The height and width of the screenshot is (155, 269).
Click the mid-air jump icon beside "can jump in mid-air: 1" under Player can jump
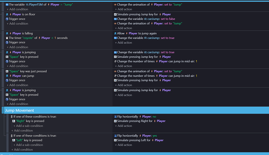pos(115,76)
